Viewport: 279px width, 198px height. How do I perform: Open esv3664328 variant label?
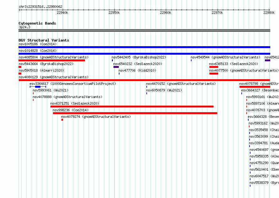point(263,117)
